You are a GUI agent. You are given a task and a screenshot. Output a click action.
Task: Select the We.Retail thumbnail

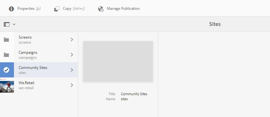[7, 85]
